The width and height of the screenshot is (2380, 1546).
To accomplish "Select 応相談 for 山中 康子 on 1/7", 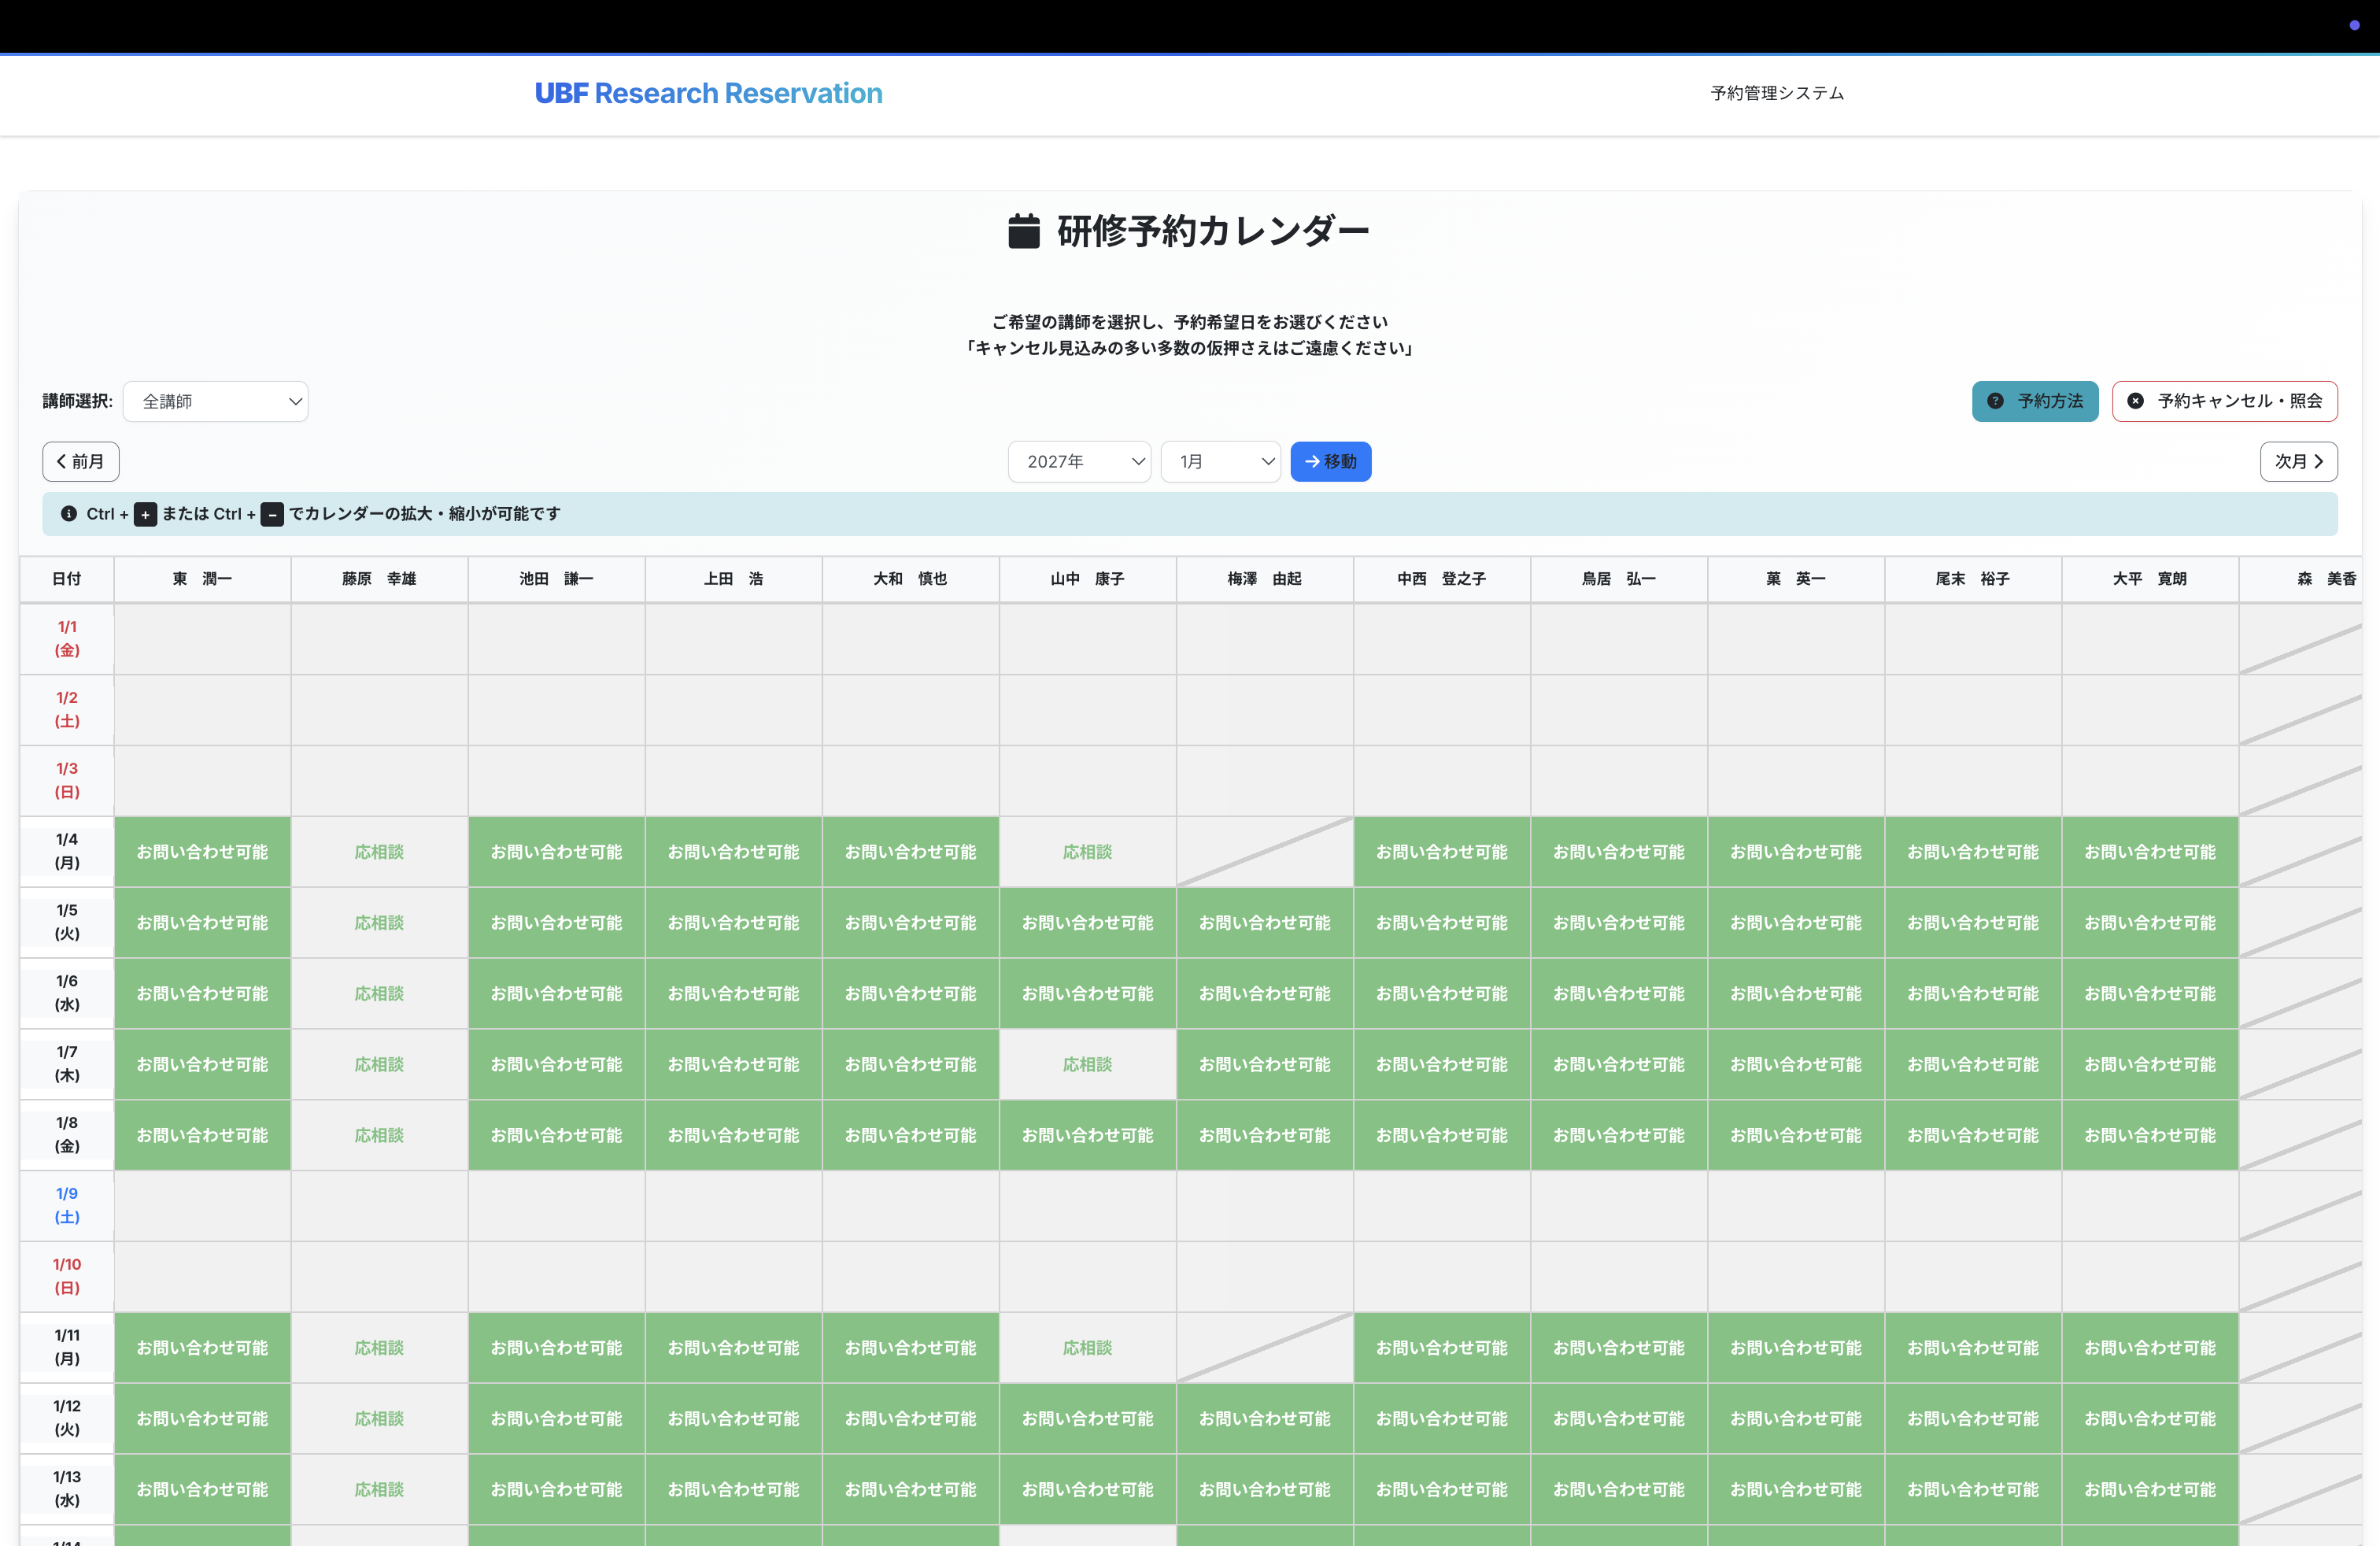I will (1087, 1064).
